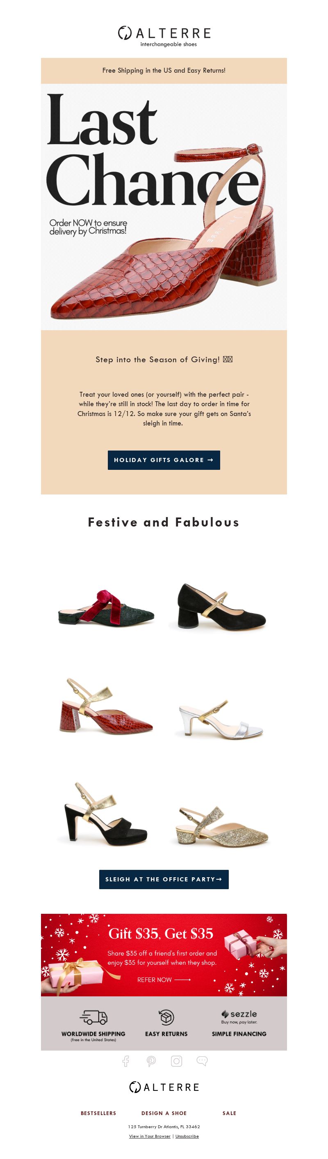The image size is (328, 1159).
Task: Click Sleigh at the Office Party button
Action: 164,879
